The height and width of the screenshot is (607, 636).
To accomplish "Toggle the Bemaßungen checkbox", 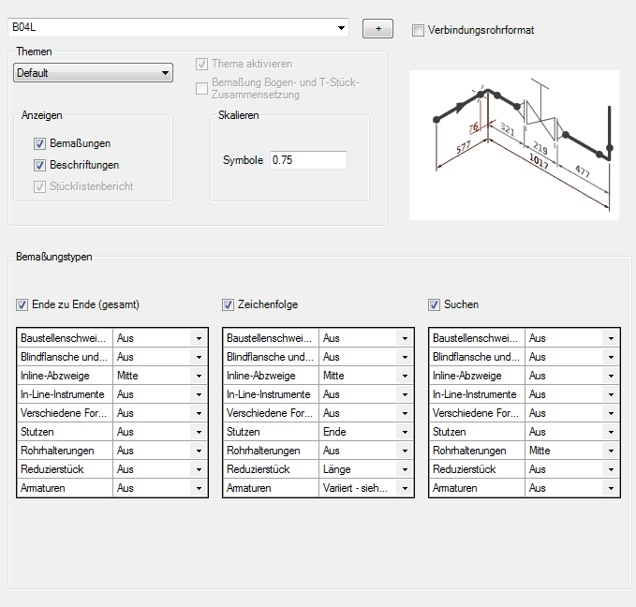I will click(x=39, y=143).
